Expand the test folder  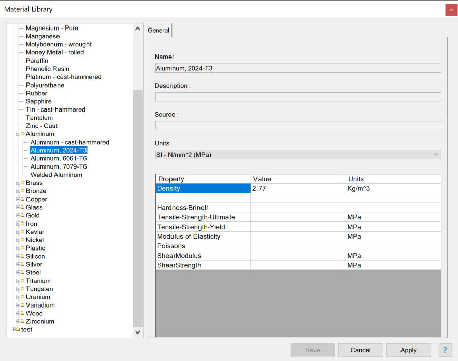[13, 329]
